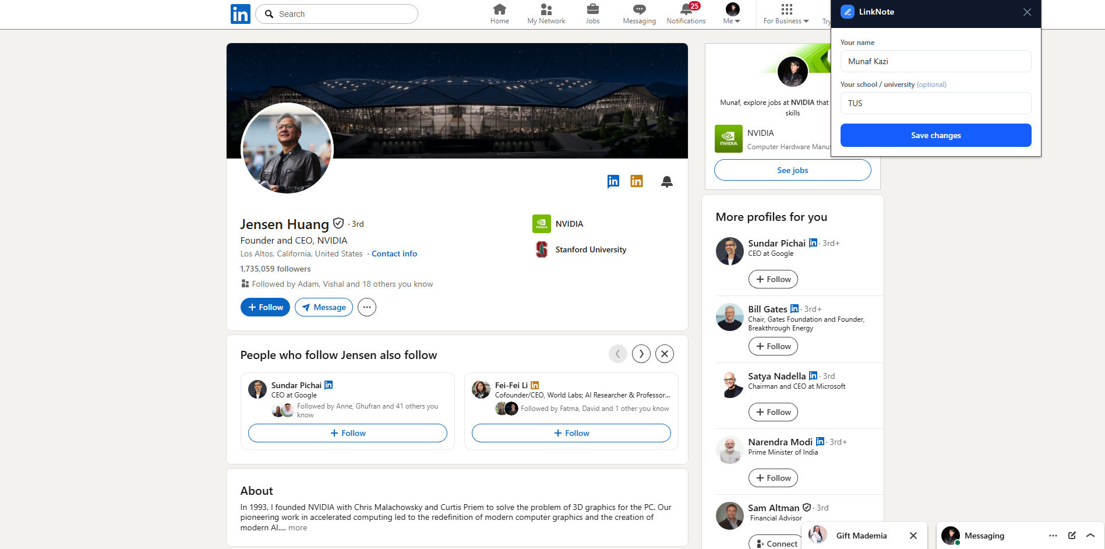Follow Jensen Huang with the blue button
The width and height of the screenshot is (1105, 549).
pos(265,307)
